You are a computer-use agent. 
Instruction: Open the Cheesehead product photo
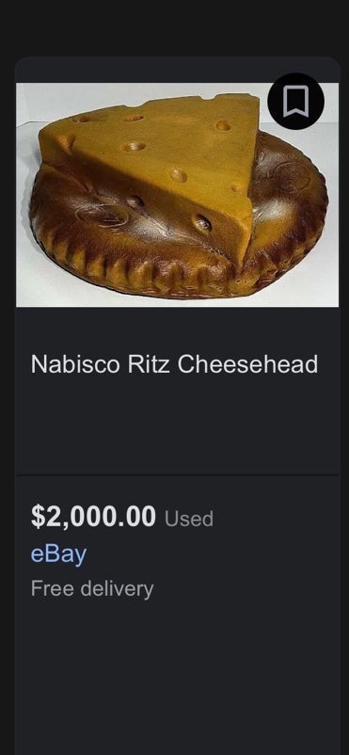(x=177, y=195)
